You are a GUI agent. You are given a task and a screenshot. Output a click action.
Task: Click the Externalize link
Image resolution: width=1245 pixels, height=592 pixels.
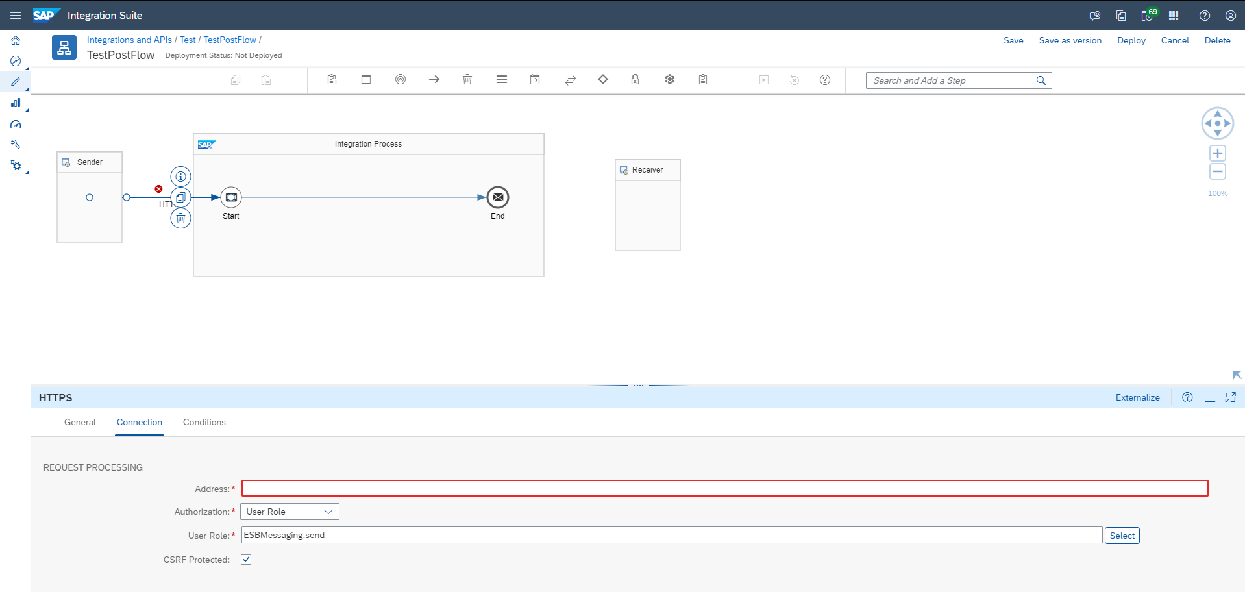[x=1137, y=397]
